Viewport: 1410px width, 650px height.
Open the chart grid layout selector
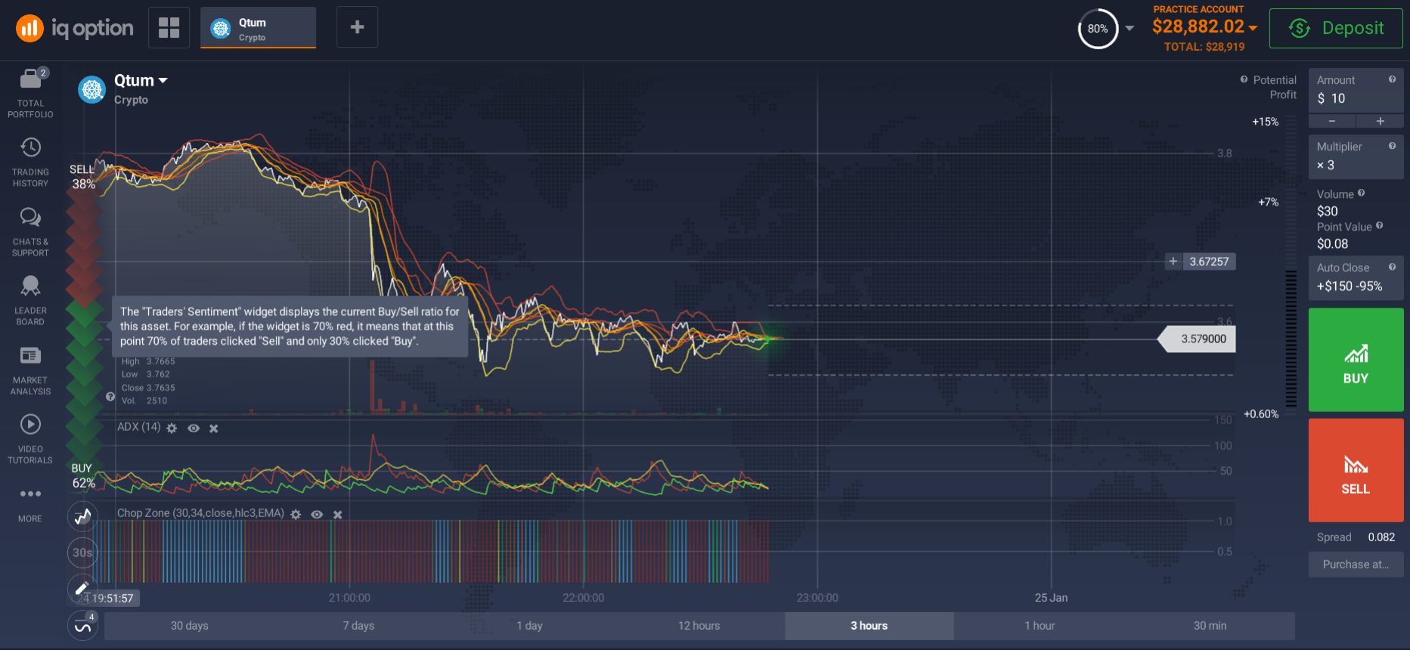click(169, 27)
